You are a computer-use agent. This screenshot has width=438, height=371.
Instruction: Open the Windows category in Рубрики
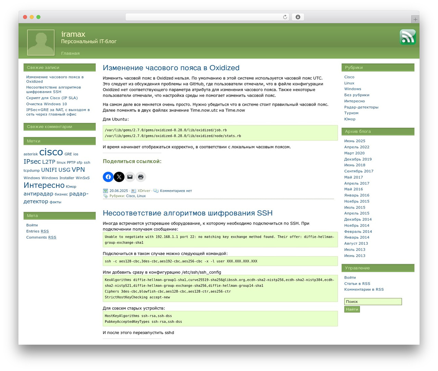click(352, 89)
